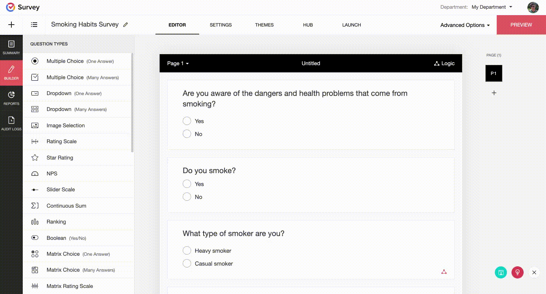Image resolution: width=546 pixels, height=294 pixels.
Task: Choose the Heavy smoker radio option
Action: click(187, 250)
